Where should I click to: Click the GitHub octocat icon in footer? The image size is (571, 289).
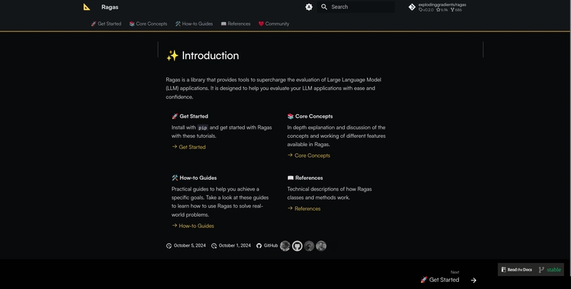[259, 245]
